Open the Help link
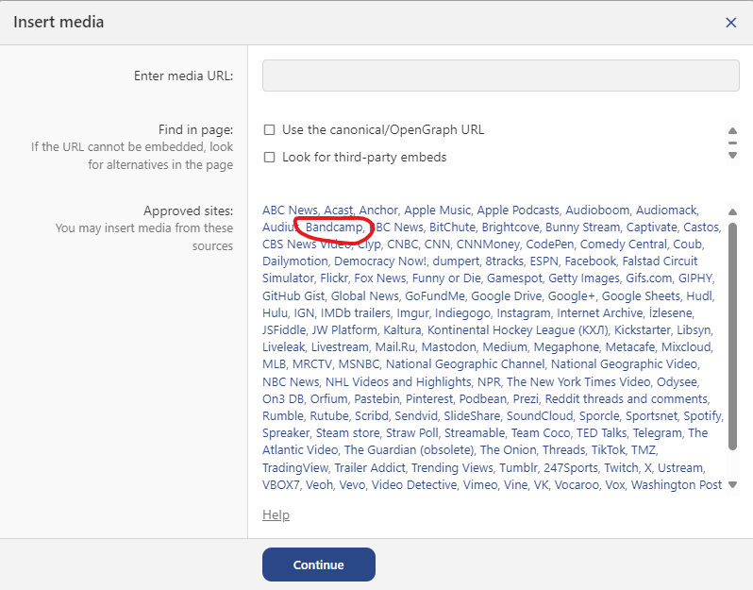 pos(276,514)
